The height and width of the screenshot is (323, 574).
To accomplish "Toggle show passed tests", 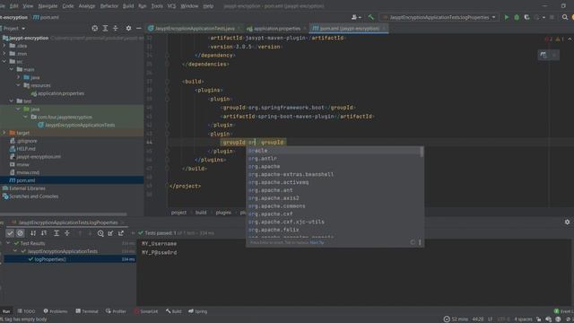I will coord(10,233).
